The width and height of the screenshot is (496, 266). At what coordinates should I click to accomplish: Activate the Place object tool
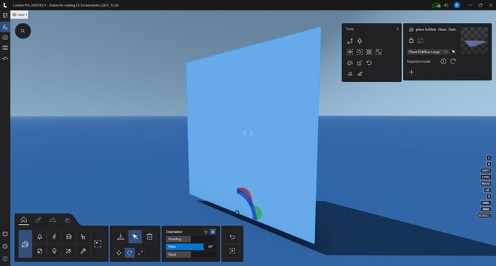click(x=121, y=236)
